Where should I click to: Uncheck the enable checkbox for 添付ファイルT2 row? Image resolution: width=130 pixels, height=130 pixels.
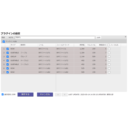pos(8,60)
